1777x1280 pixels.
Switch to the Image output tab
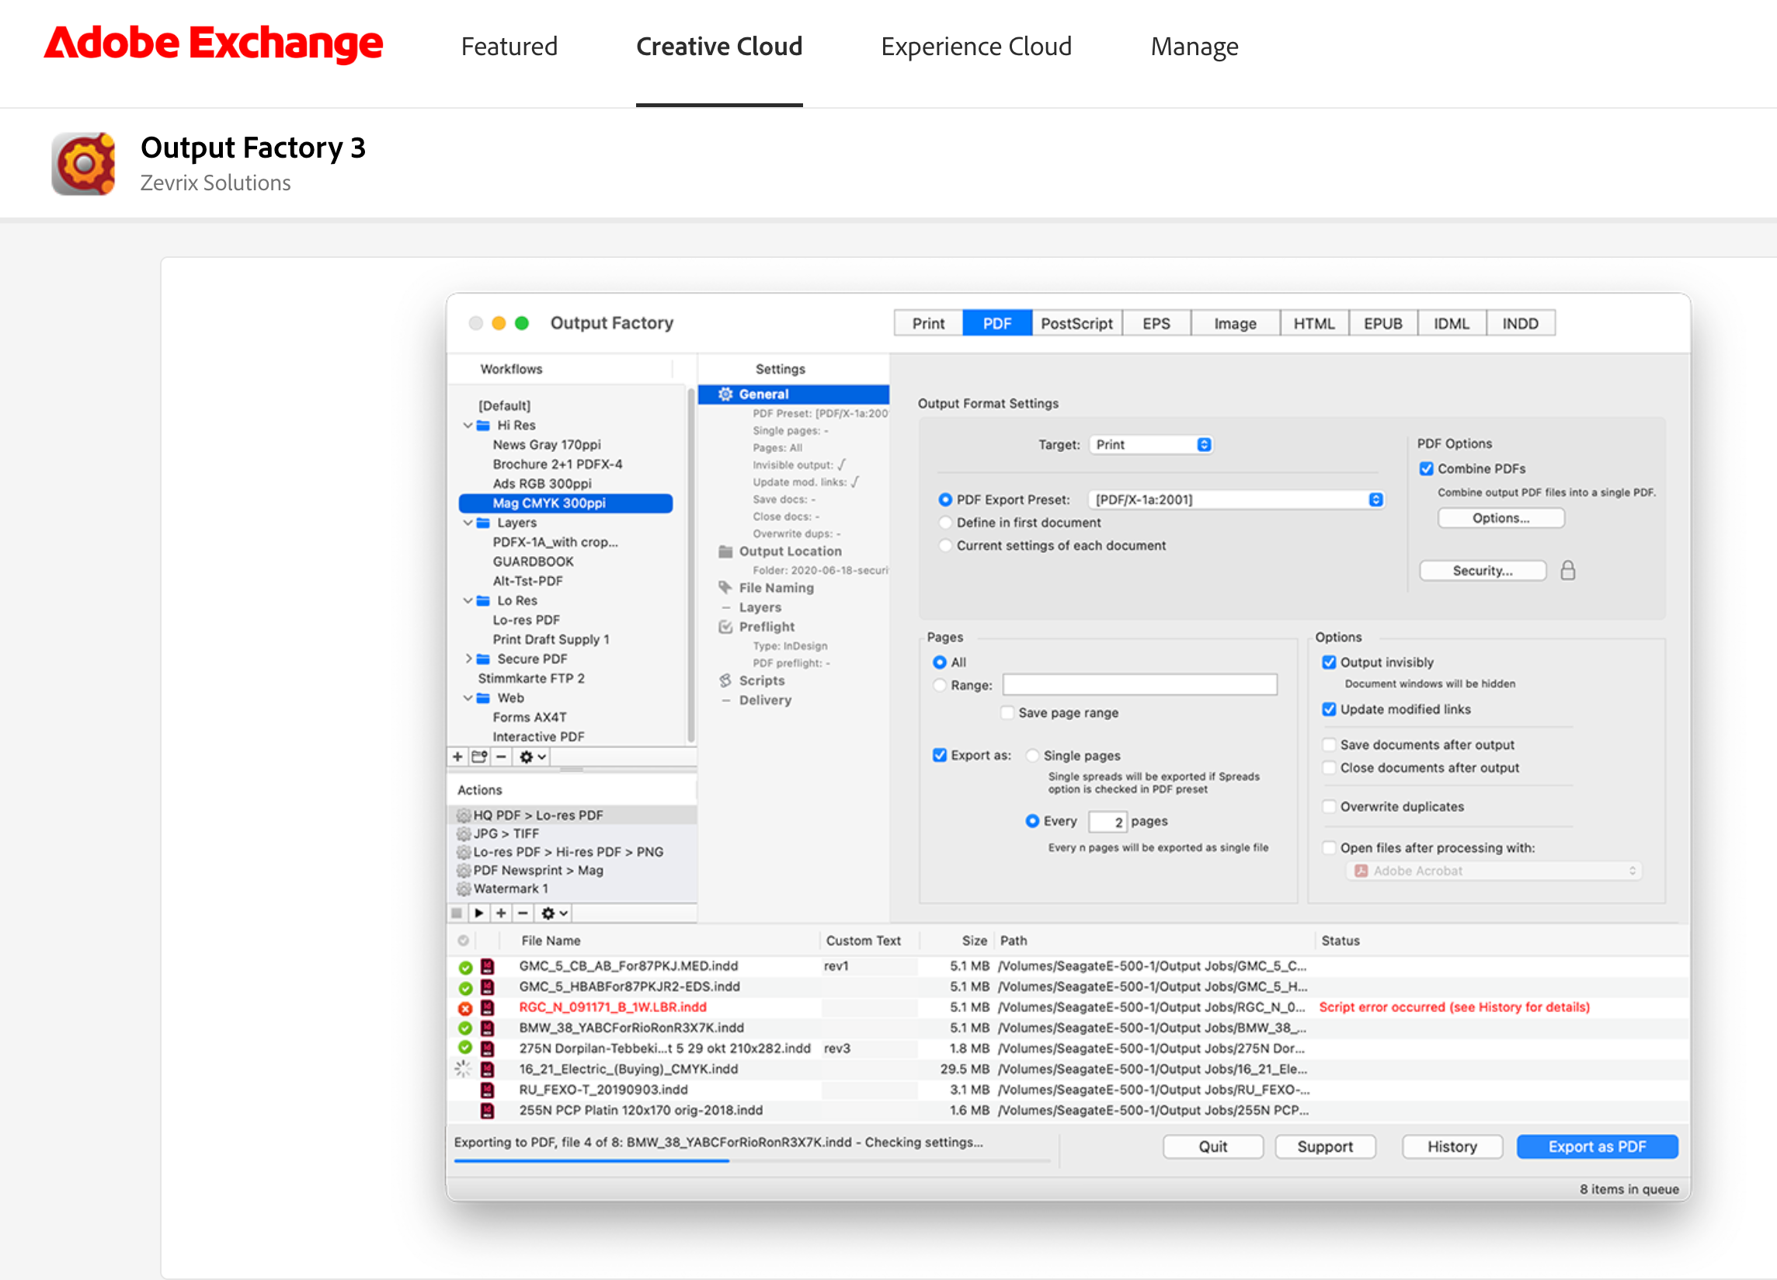click(1236, 324)
